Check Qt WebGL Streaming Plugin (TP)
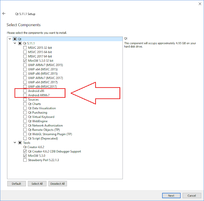The height and width of the screenshot is (201, 204). point(25,134)
